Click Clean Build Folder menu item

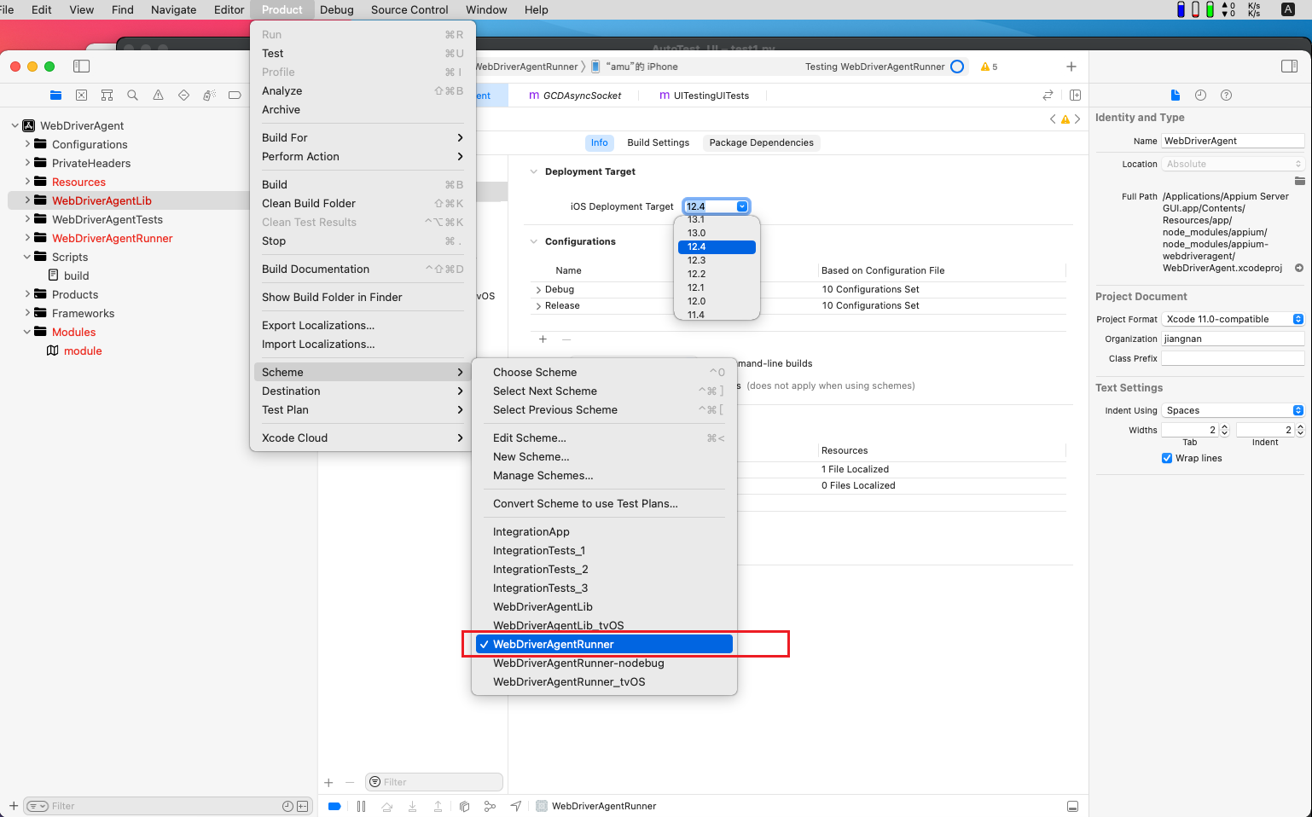pyautogui.click(x=363, y=203)
